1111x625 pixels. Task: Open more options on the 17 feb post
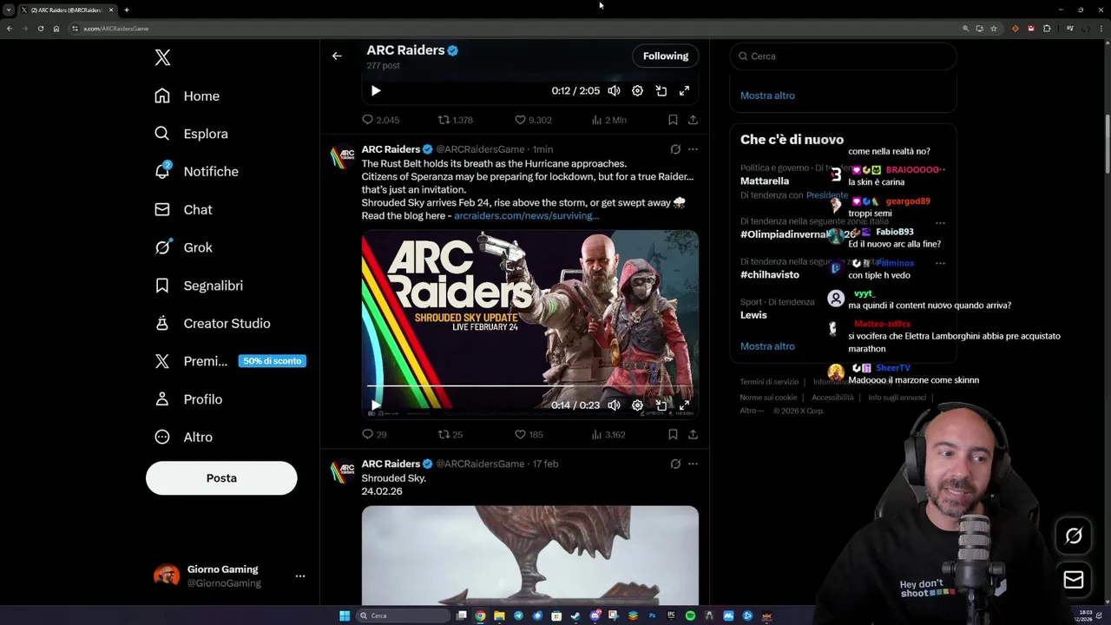click(693, 464)
